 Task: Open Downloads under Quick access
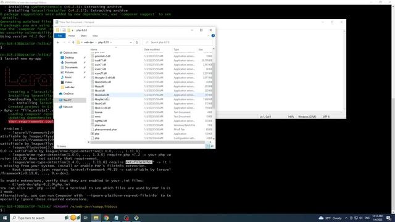(x=69, y=62)
